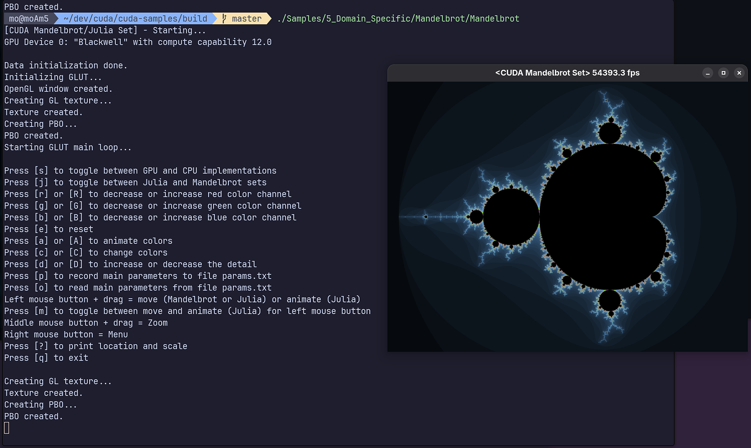Click the maximize icon on the Mandelbrot window

723,73
